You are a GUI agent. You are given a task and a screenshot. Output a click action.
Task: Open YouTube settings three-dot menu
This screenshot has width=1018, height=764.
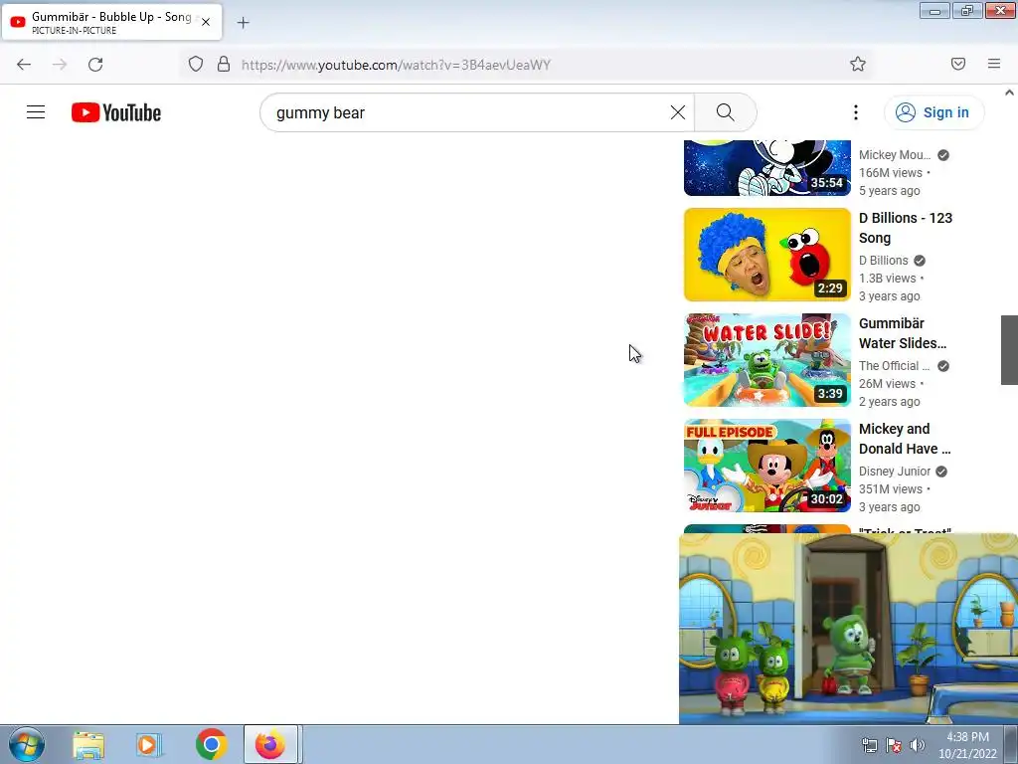(x=856, y=112)
